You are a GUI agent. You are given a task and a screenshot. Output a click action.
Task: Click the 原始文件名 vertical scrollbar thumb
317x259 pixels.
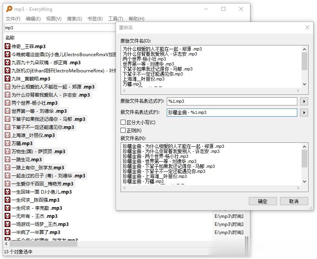[304, 61]
